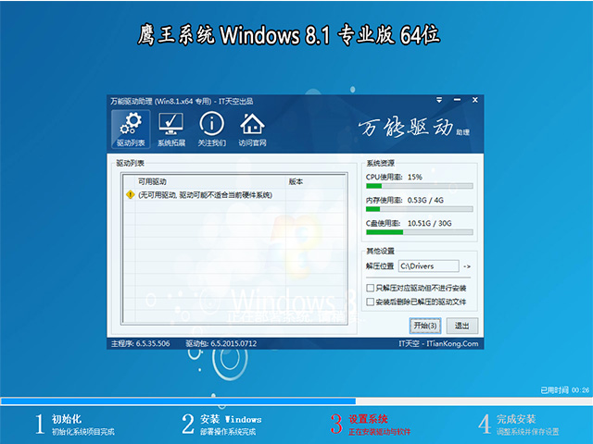Viewport: 593px width, 444px height.
Task: Click the 10.51G / 30G disk value
Action: click(x=429, y=223)
